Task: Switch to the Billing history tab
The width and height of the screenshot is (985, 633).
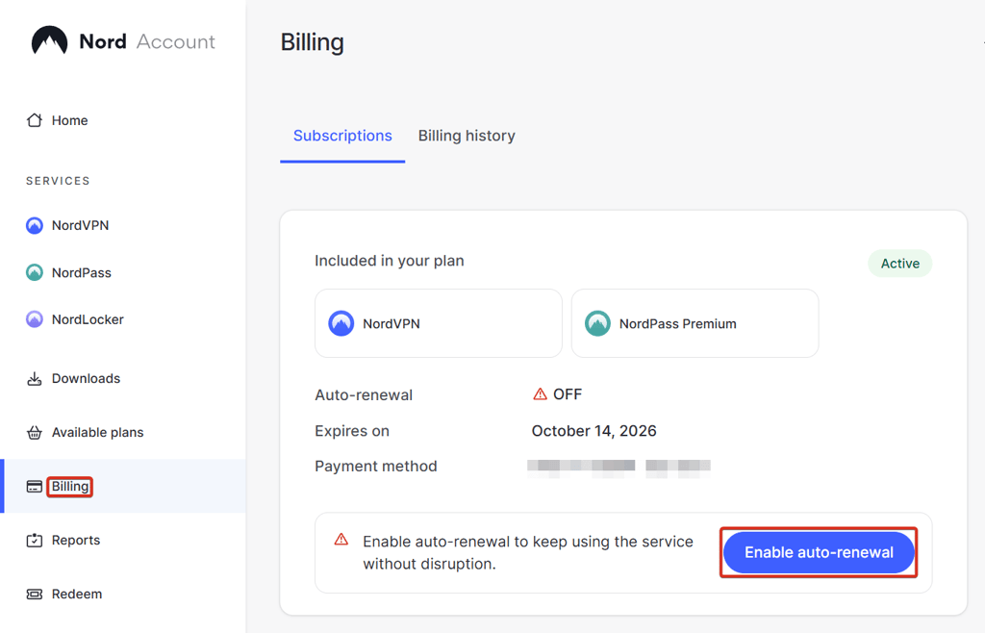Action: pos(467,136)
